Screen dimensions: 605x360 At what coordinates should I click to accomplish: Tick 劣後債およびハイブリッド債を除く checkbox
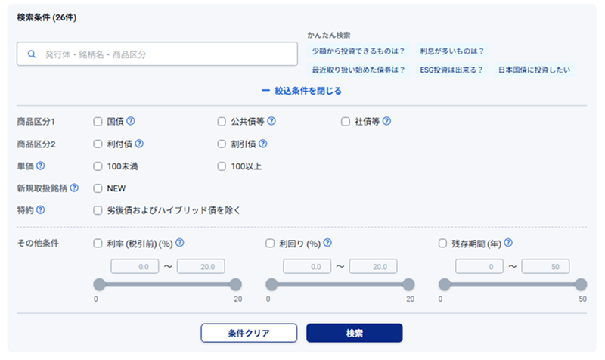[98, 209]
